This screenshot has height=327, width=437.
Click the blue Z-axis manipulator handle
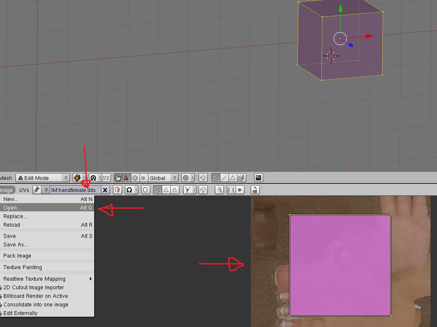[x=351, y=45]
